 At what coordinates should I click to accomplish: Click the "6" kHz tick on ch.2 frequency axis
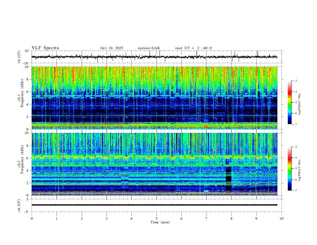point(28,158)
